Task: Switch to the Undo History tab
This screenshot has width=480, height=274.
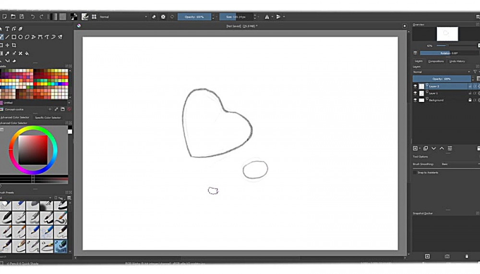Action: [457, 61]
